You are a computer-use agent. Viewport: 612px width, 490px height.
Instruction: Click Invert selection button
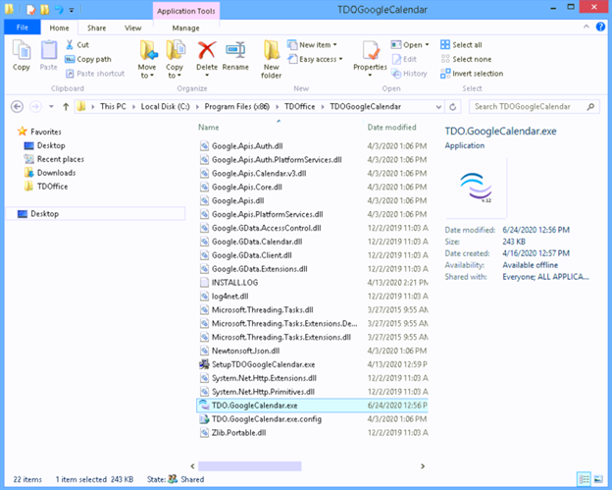click(x=476, y=73)
